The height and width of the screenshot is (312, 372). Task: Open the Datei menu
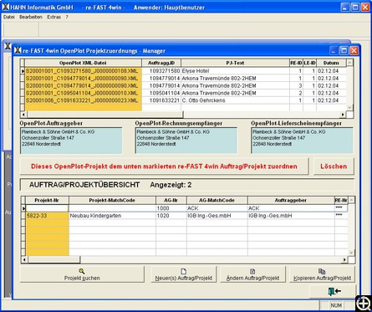pyautogui.click(x=8, y=17)
